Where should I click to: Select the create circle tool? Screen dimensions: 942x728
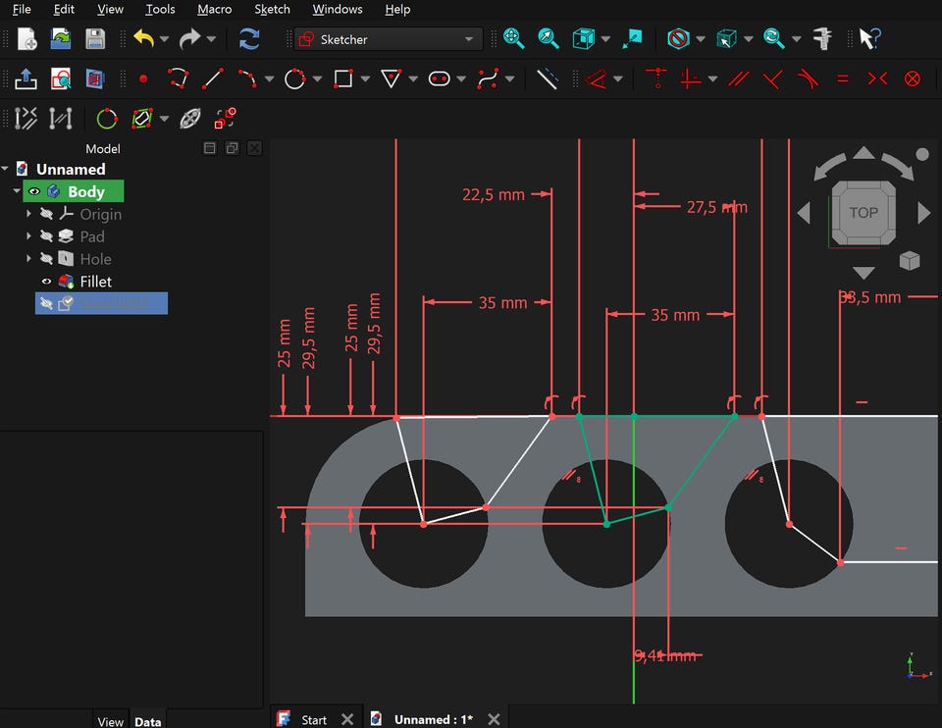pyautogui.click(x=294, y=78)
